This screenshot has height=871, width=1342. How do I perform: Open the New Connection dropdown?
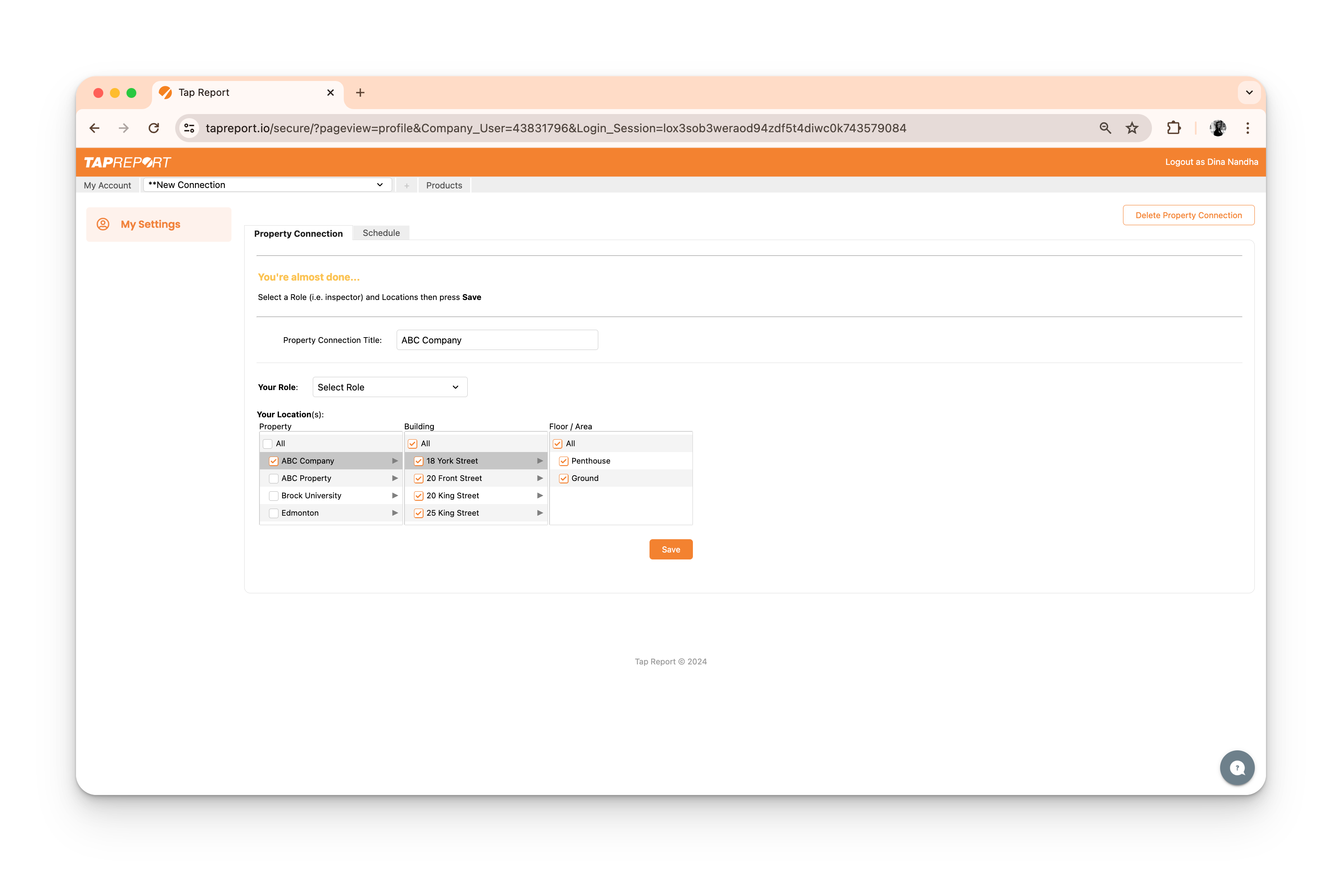point(267,185)
